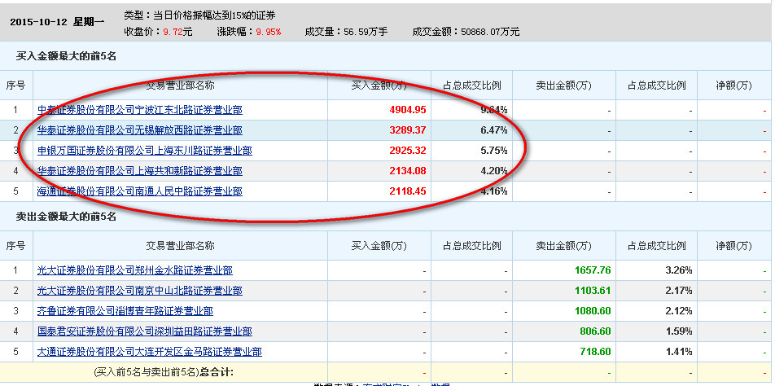Screen dimensions: 775x386
Task: Click the 成交金额 50868.07万元 text
Action: coord(466,32)
